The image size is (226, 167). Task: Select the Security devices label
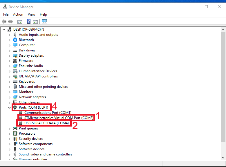pyautogui.click(x=31, y=139)
